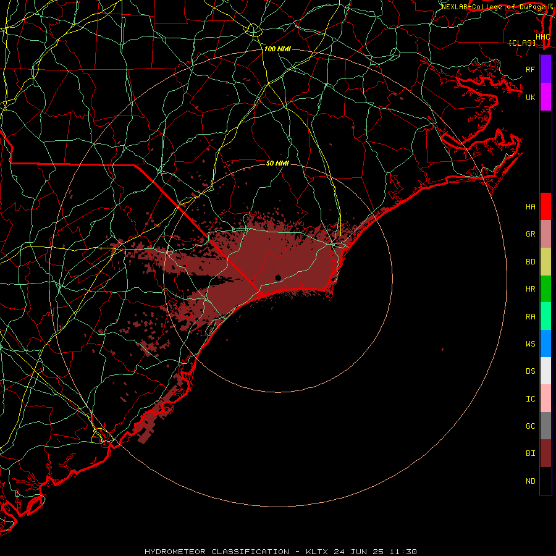Click the RA light green legend swatch

coord(545,316)
